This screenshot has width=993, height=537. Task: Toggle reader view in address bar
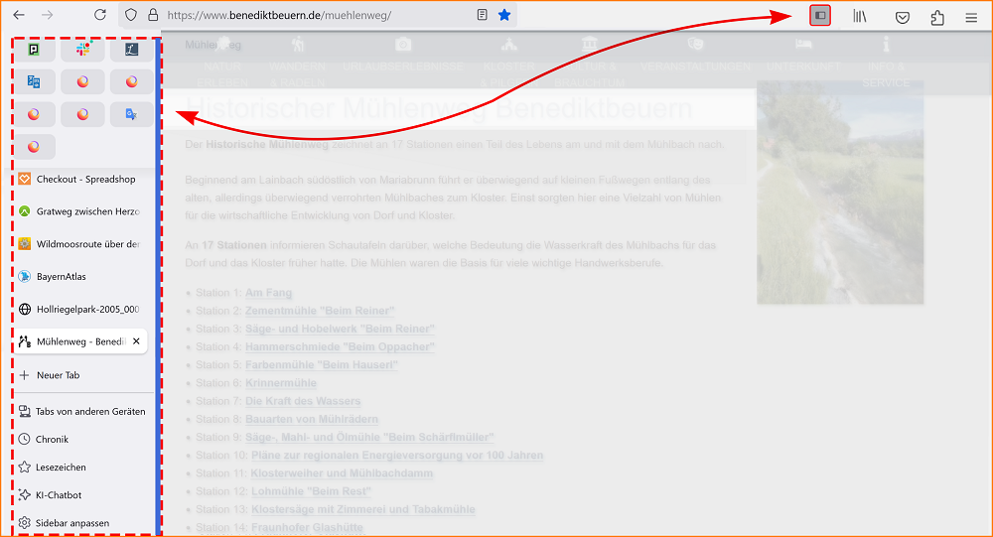point(482,15)
